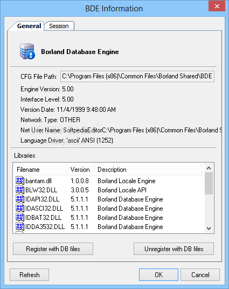Click Unregister with DB files button
The image size is (229, 289).
click(x=174, y=249)
